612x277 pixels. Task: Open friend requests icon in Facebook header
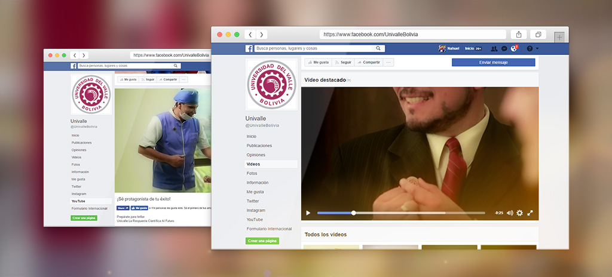point(494,48)
